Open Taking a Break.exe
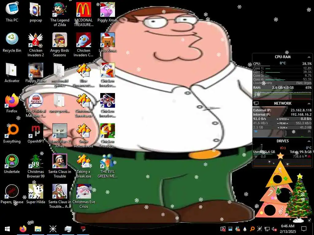This screenshot has height=235, width=314. [84, 166]
